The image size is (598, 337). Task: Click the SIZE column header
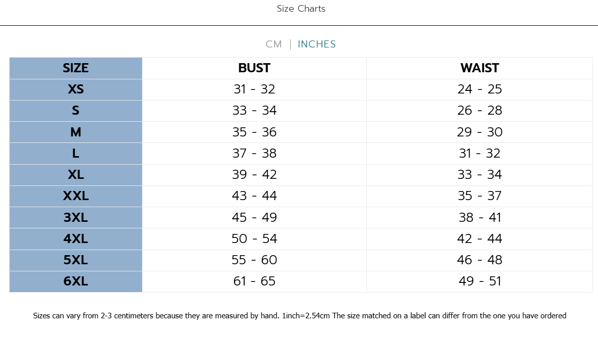76,68
